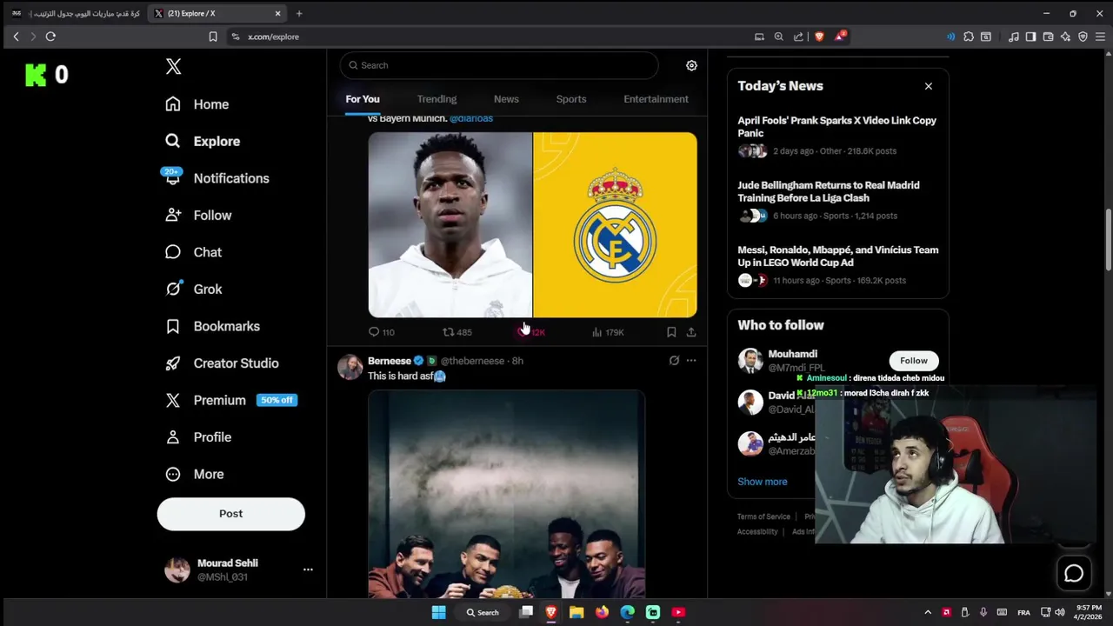Open Grok from the sidebar

pos(194,290)
